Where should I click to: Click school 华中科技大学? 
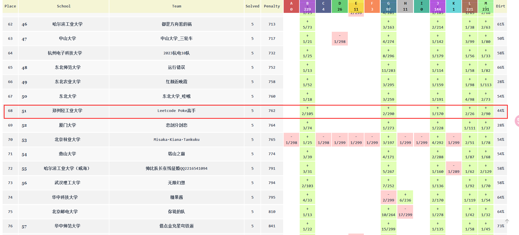(65, 198)
